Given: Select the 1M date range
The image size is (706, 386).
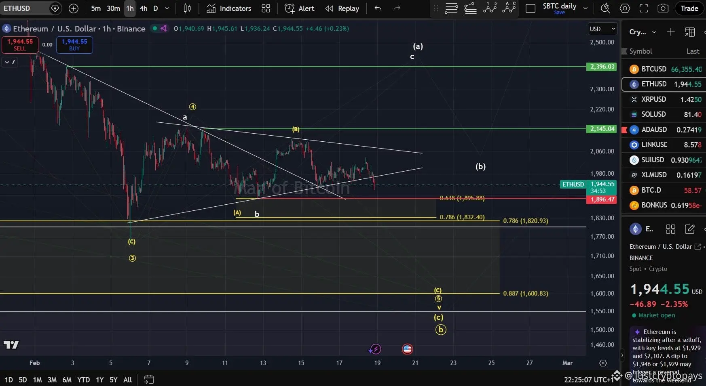Looking at the screenshot, I should click(x=37, y=380).
